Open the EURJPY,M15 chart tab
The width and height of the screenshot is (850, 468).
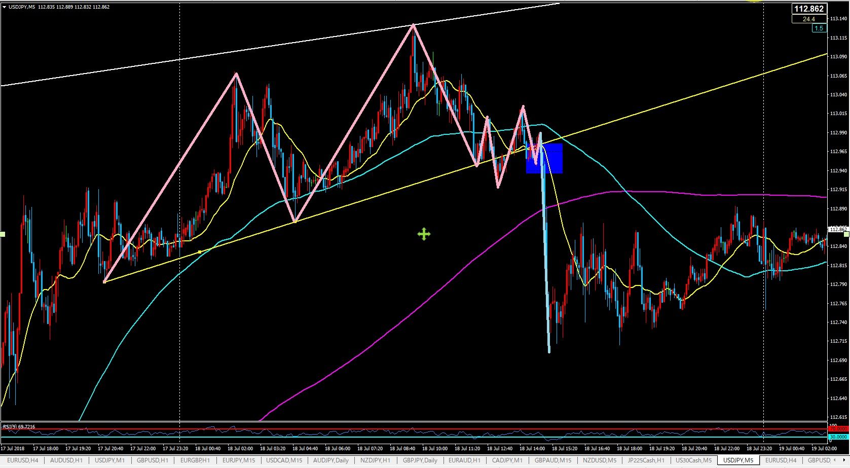click(x=239, y=460)
